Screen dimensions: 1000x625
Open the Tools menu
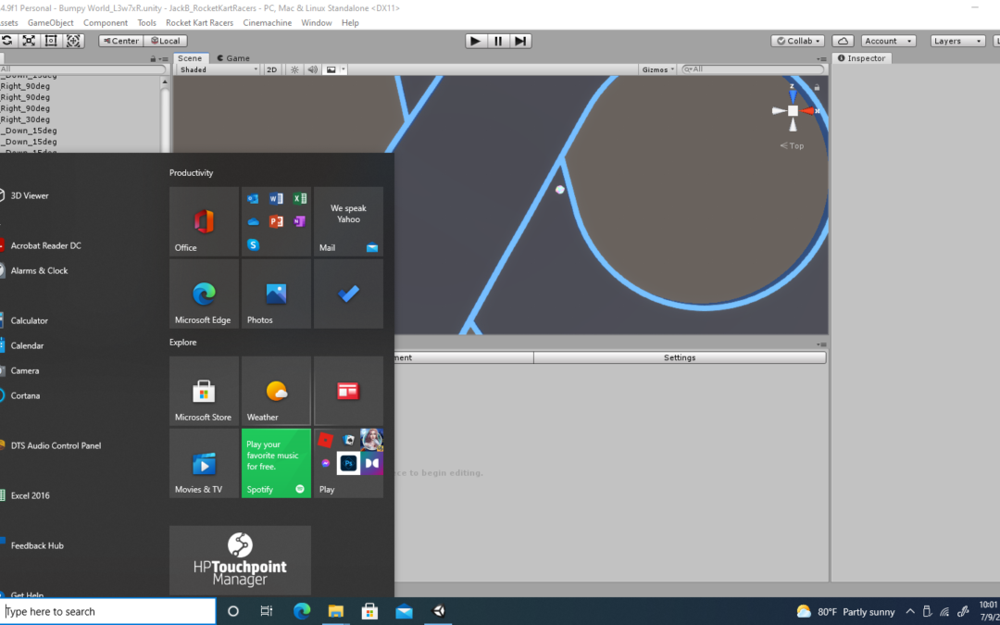point(146,22)
